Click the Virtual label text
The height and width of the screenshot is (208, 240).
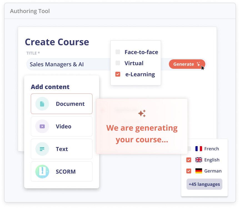tap(134, 63)
